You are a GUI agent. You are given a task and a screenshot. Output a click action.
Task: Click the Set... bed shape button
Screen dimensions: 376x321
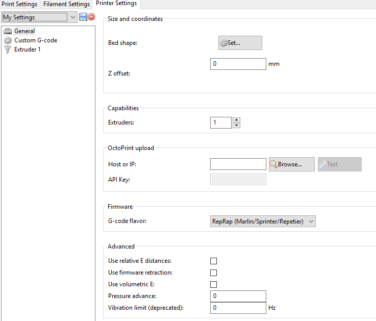(x=240, y=43)
